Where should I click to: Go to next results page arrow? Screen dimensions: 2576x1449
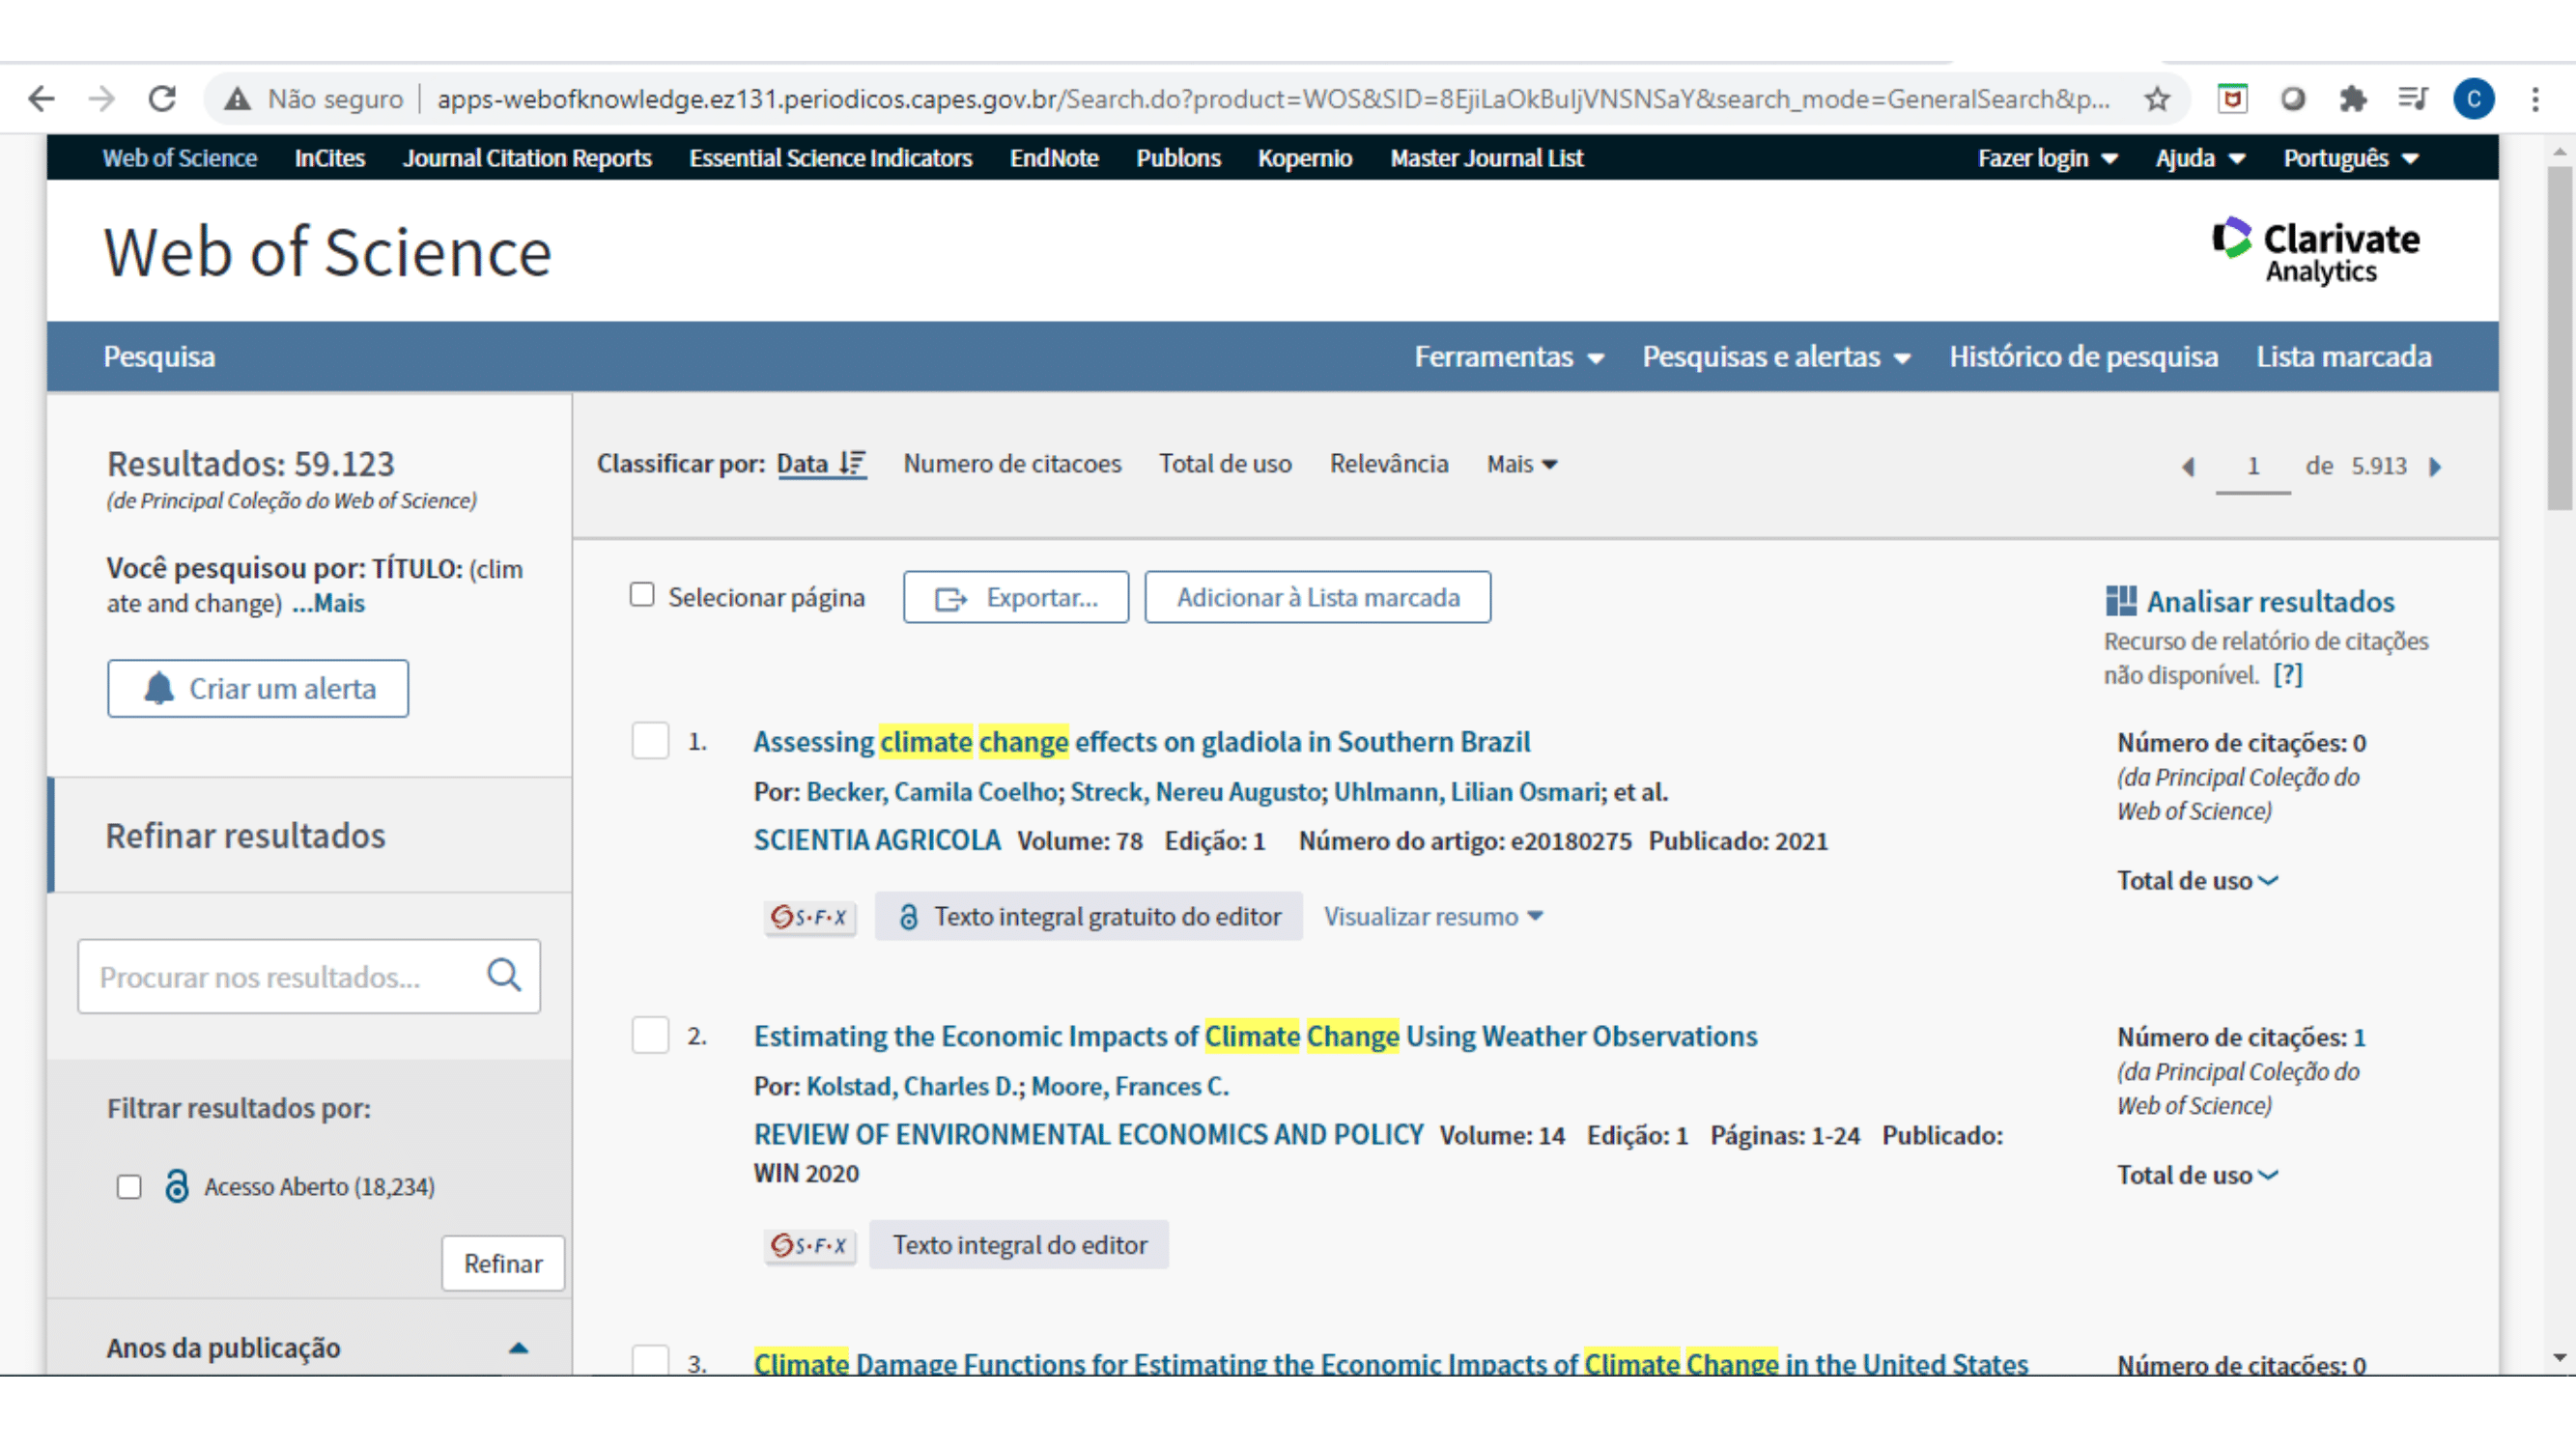coord(2436,466)
